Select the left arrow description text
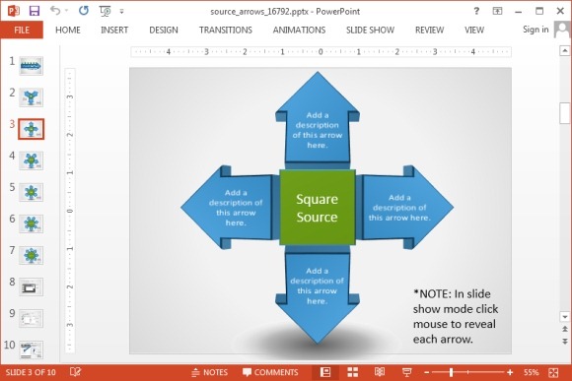572x381 pixels. coord(236,208)
